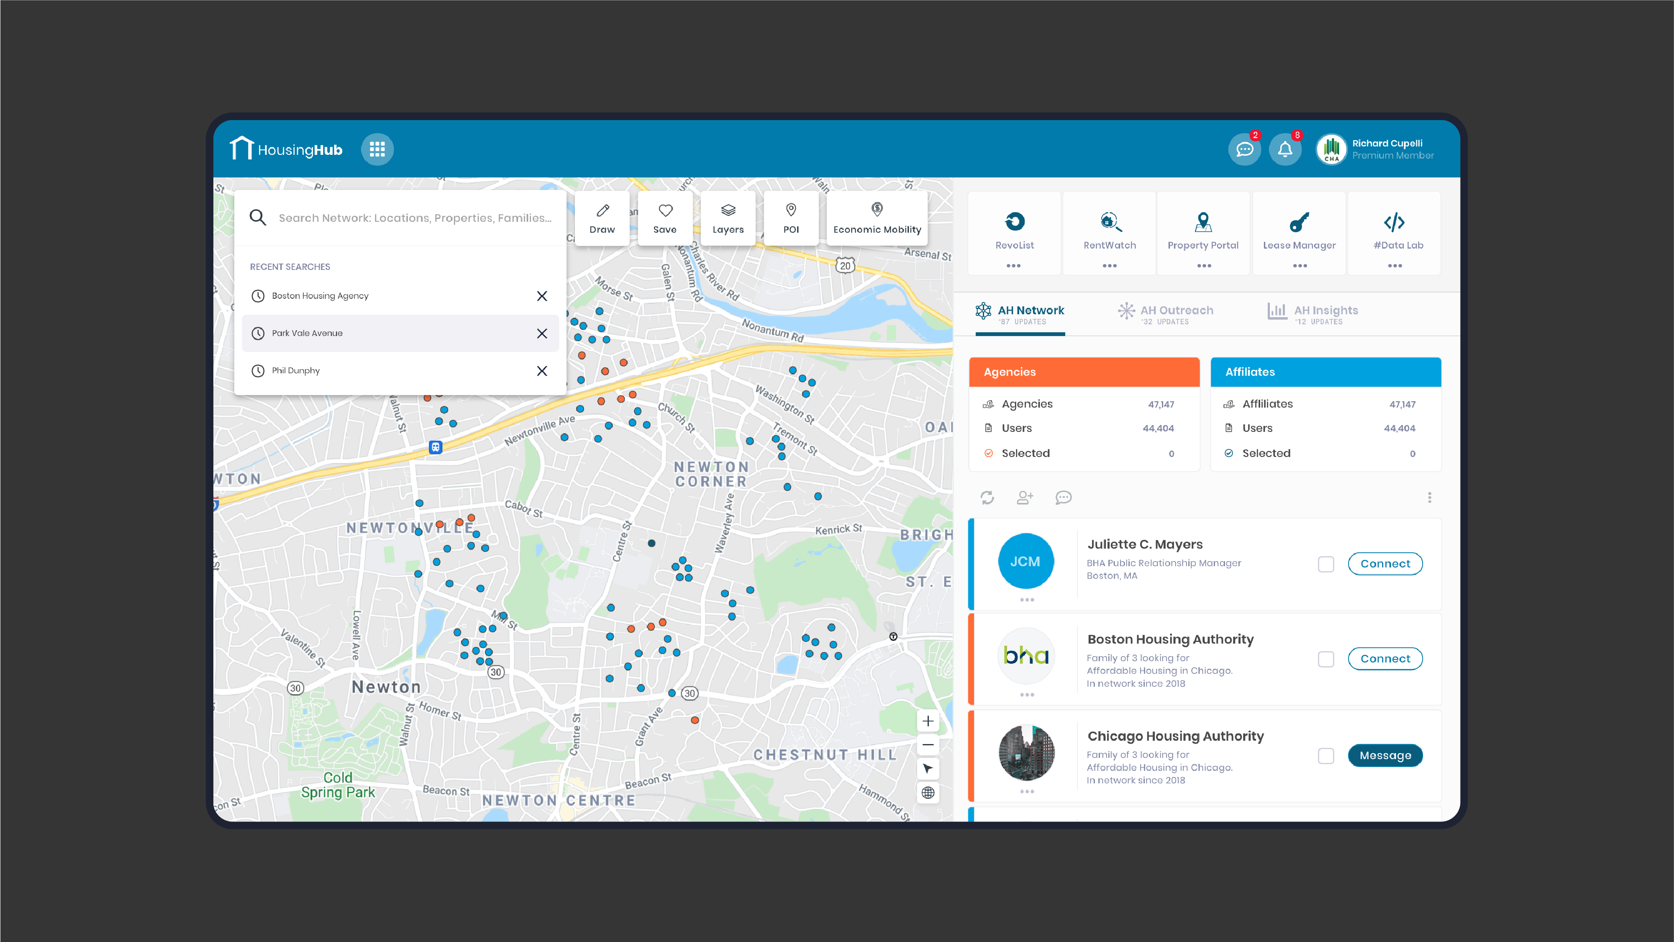Open the apps grid menu
Viewport: 1674px width, 942px height.
(x=377, y=149)
